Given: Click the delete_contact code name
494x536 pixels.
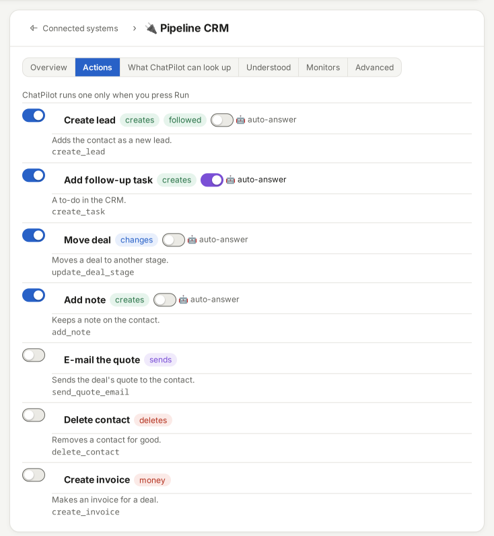Looking at the screenshot, I should [x=85, y=452].
